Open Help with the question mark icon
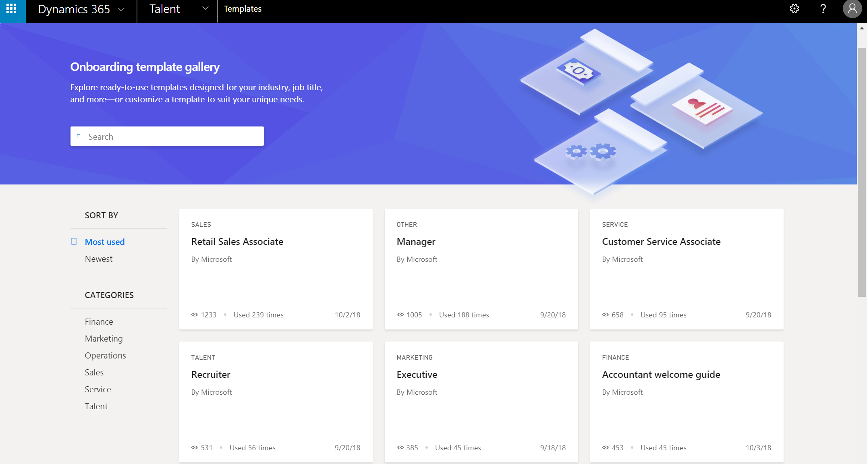This screenshot has width=867, height=464. point(823,9)
